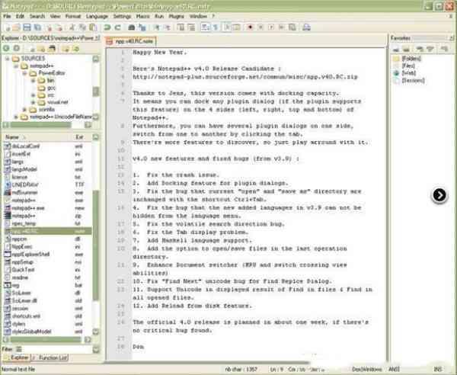Sort file list by Ext column
457x375 pixels.
tap(83, 137)
